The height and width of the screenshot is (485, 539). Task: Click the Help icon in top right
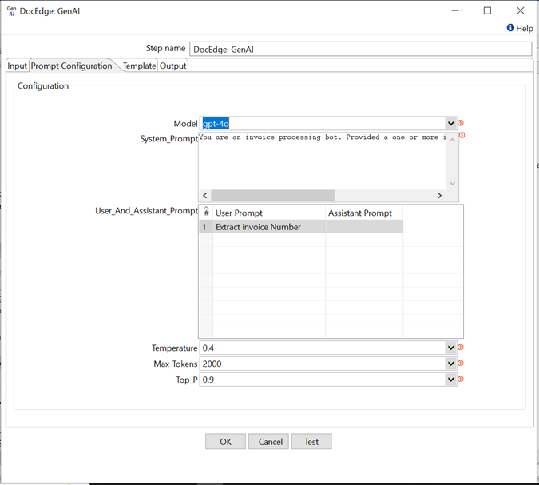(x=510, y=28)
